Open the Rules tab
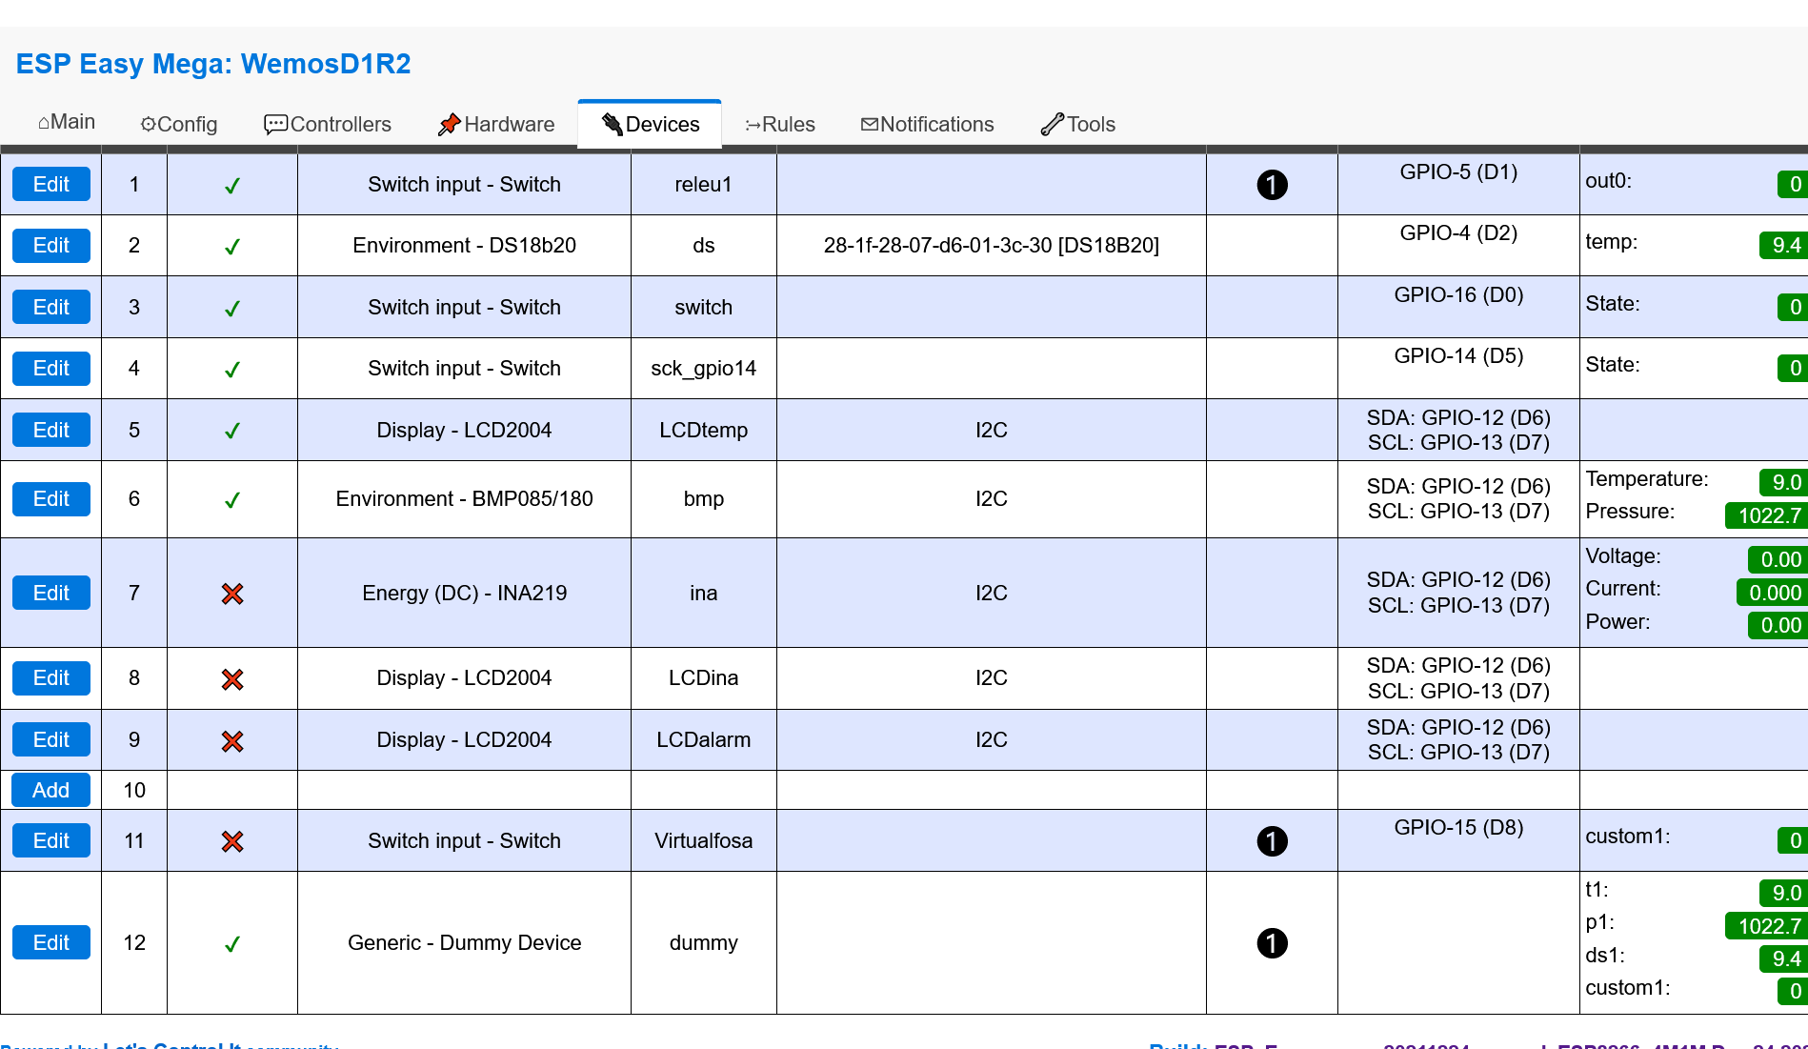The width and height of the screenshot is (1808, 1049). 779,124
